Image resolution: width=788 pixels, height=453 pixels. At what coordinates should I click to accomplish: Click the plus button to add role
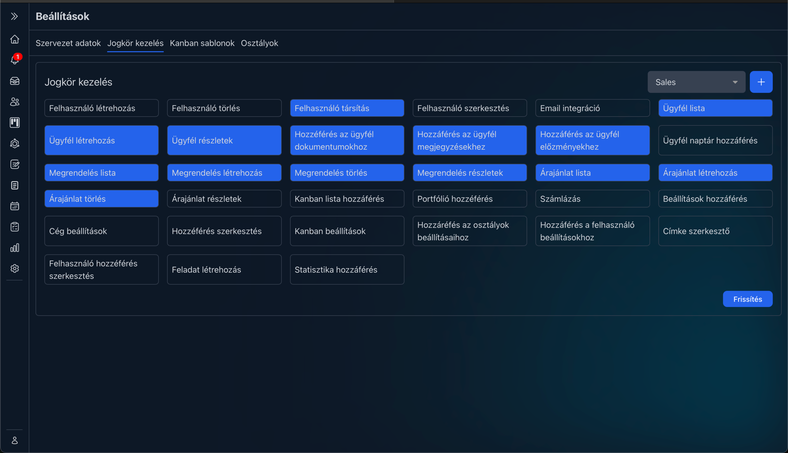tap(761, 82)
